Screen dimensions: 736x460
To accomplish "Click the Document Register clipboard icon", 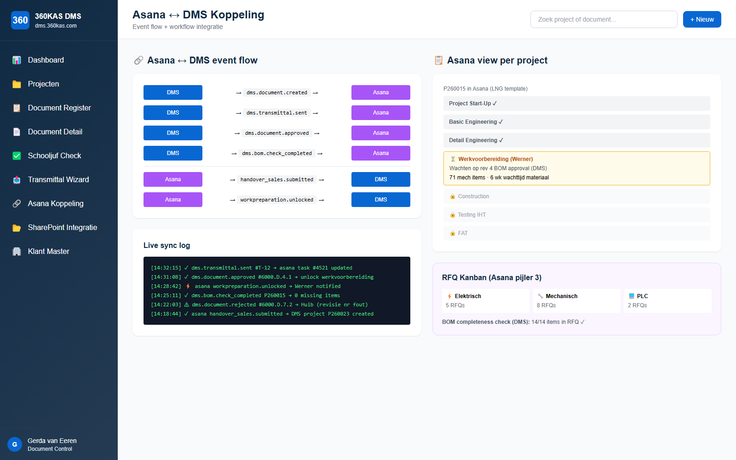I will [x=17, y=108].
